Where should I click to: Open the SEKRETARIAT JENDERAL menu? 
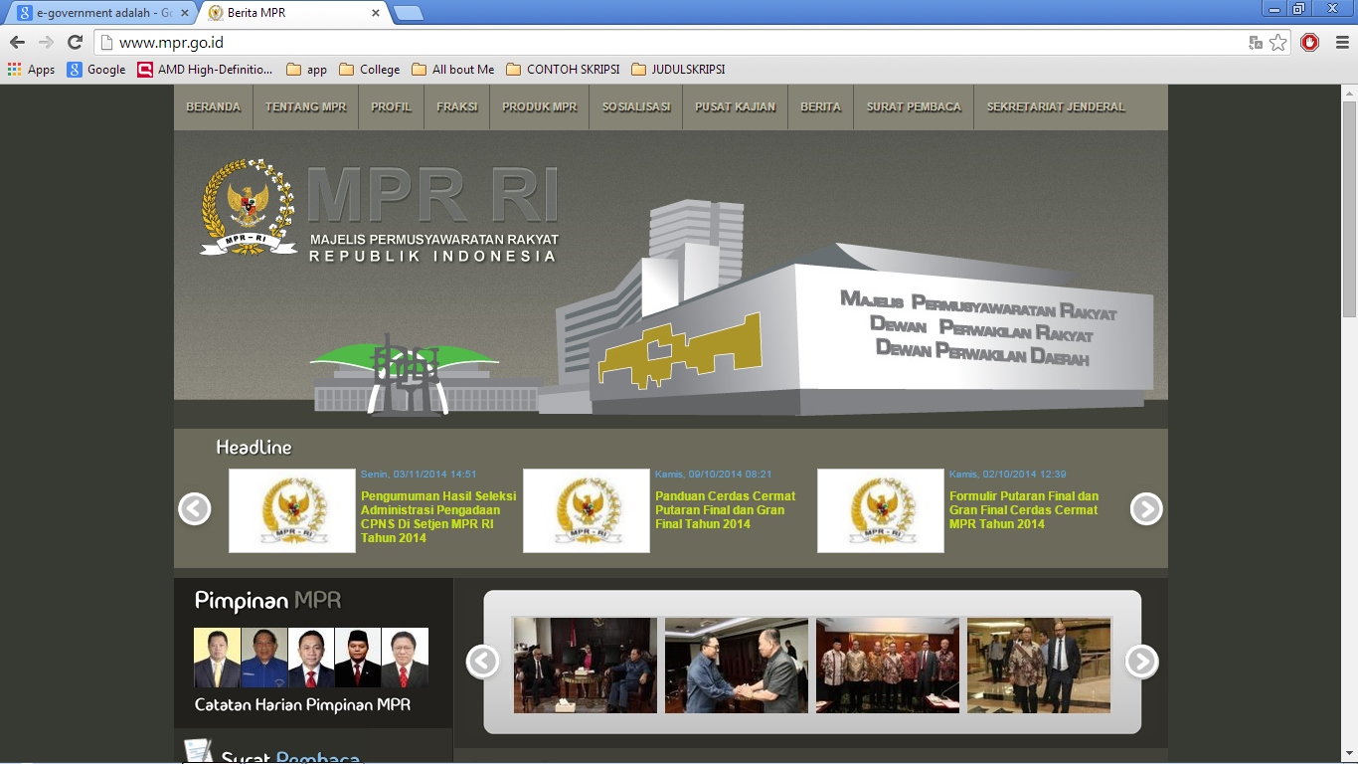pyautogui.click(x=1056, y=107)
